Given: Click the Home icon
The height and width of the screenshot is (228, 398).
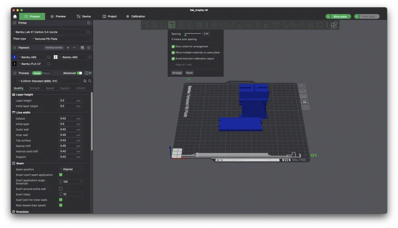Looking at the screenshot, I should [15, 16].
